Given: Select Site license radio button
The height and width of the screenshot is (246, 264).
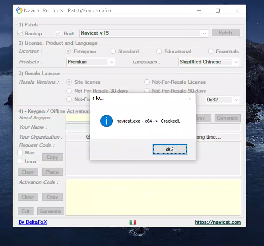Looking at the screenshot, I should tap(69, 82).
